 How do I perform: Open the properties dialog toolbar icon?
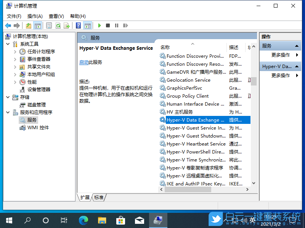point(49,25)
